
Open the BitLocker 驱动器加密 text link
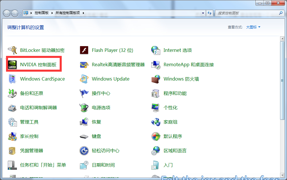42,50
